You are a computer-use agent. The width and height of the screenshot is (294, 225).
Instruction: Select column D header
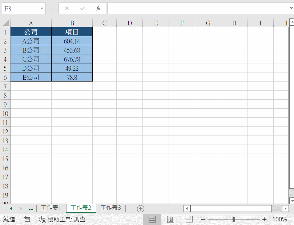click(130, 23)
